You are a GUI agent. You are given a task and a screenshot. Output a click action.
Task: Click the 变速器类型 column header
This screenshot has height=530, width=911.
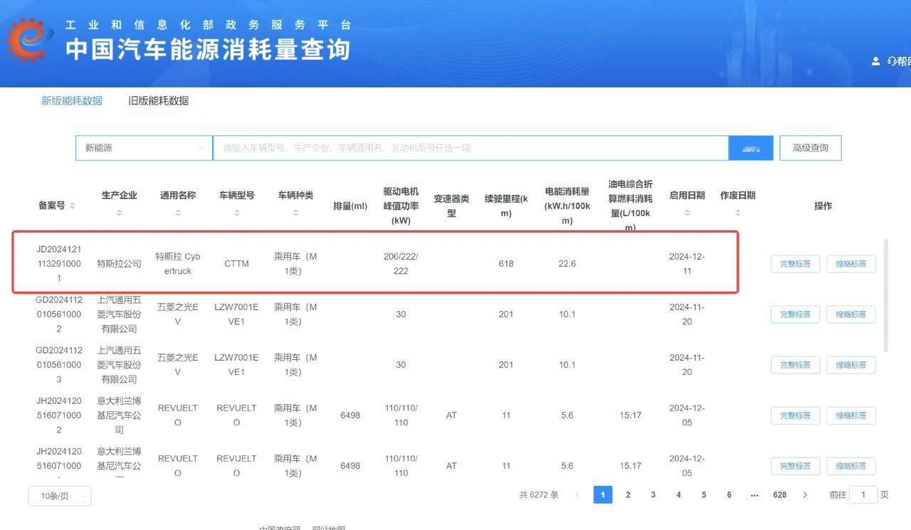451,206
